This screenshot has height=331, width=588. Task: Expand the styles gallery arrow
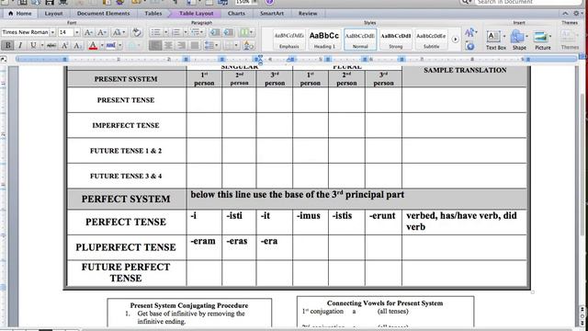[455, 39]
